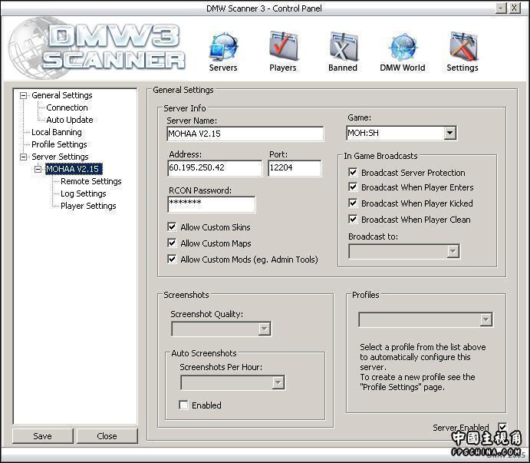Screen dimensions: 530x463
Task: Click the RCON Password field
Action: click(x=212, y=204)
